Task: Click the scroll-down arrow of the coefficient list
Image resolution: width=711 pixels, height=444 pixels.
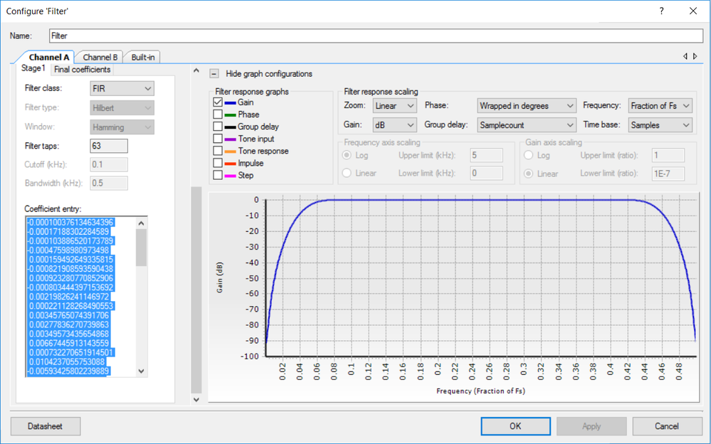Action: click(142, 371)
